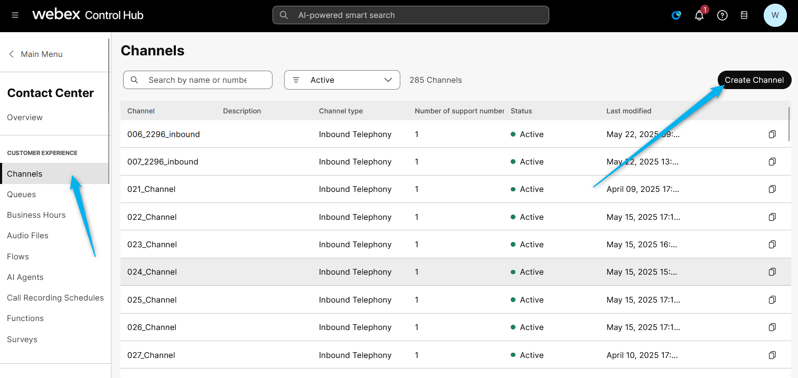Open the clipboard tasks icon in header
The height and width of the screenshot is (378, 798).
click(744, 15)
